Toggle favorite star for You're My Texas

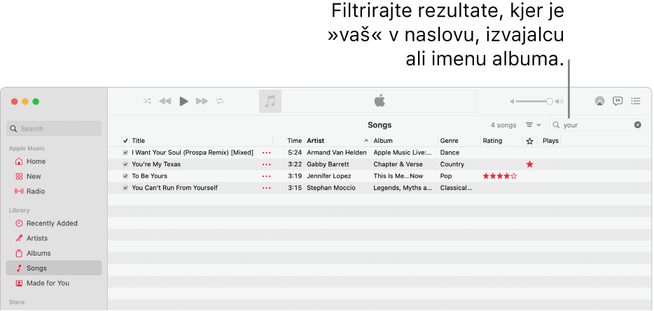pos(529,165)
